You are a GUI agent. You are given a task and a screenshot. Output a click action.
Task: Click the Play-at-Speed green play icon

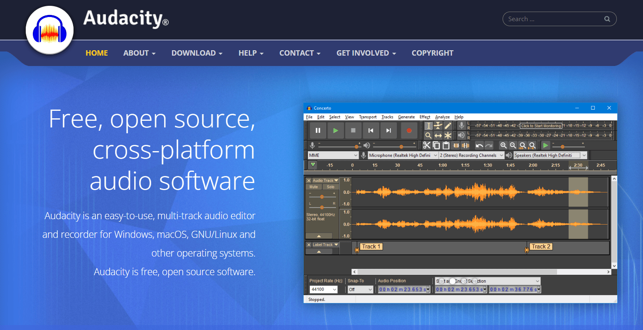point(546,145)
